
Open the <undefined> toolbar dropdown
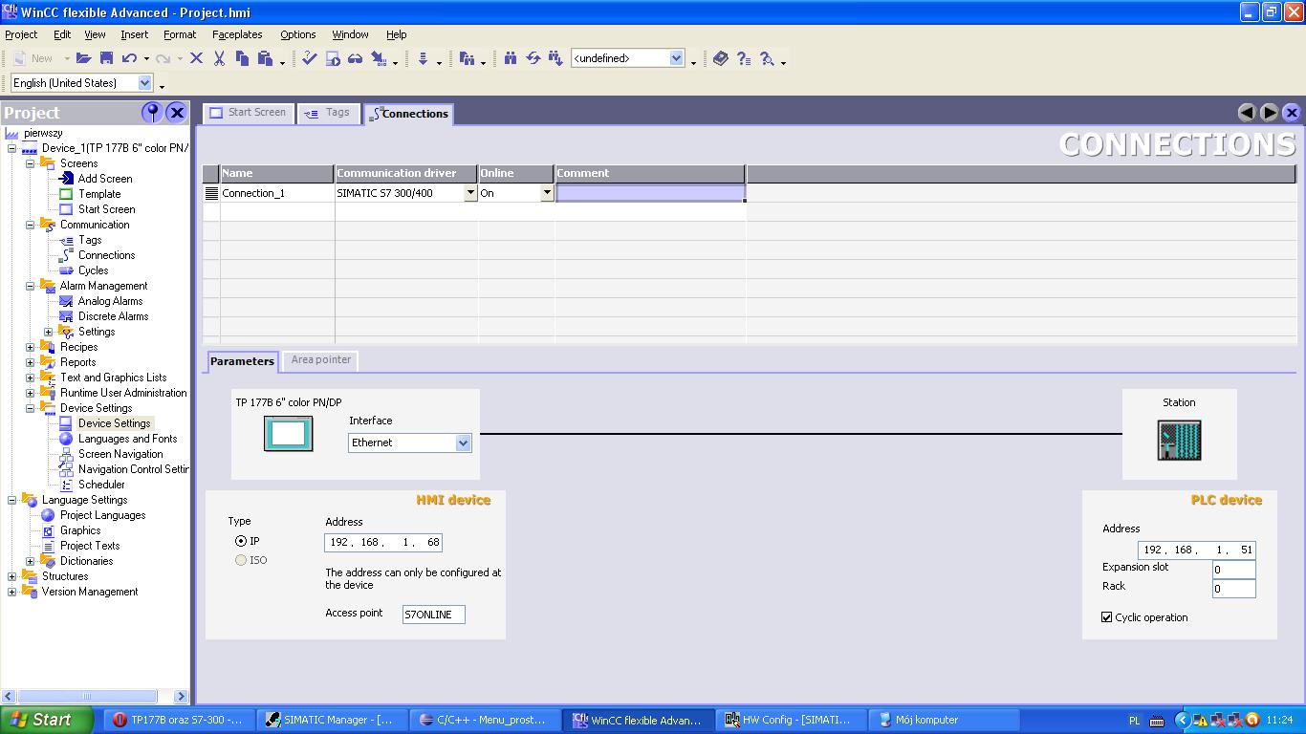676,58
